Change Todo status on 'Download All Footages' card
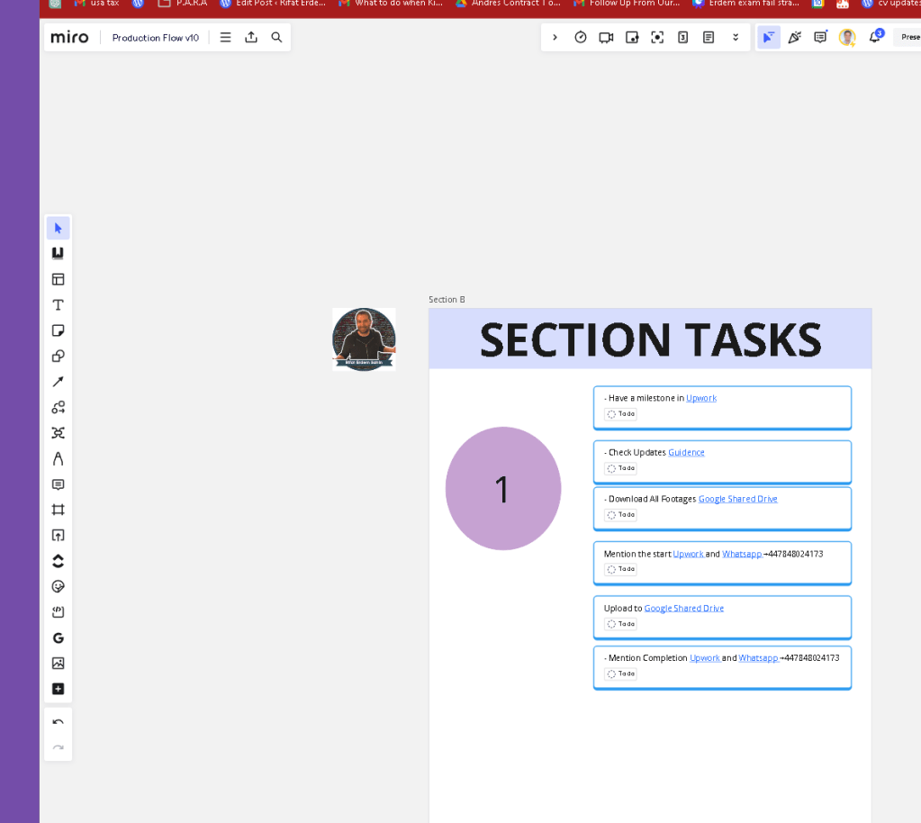This screenshot has height=823, width=921. tap(621, 514)
